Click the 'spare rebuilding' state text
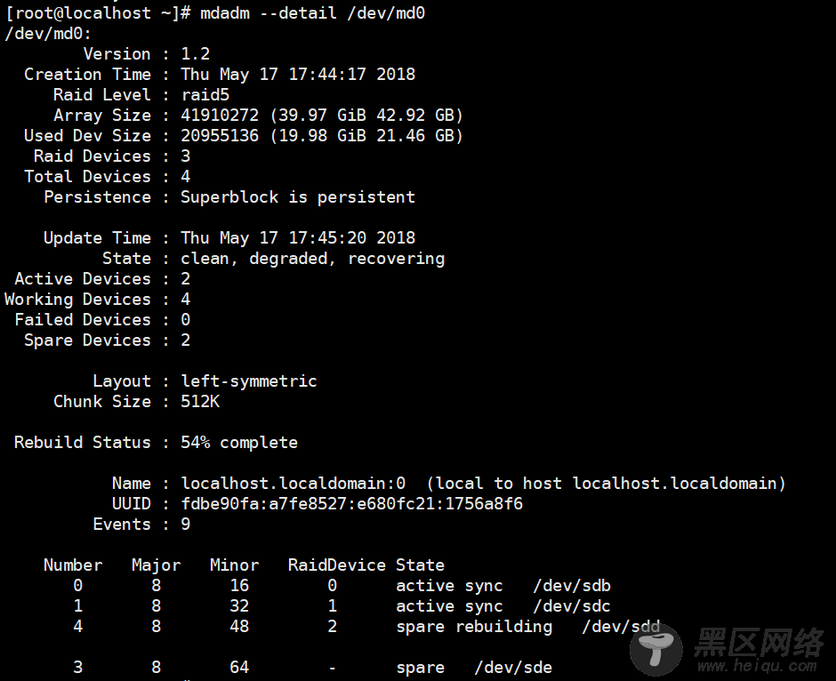This screenshot has height=681, width=836. 475,627
